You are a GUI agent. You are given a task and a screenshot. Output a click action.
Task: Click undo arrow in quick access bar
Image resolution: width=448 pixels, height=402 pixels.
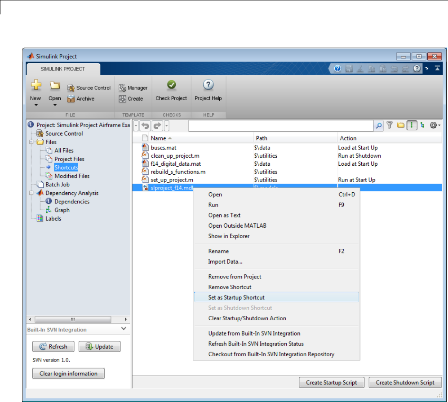(394, 69)
